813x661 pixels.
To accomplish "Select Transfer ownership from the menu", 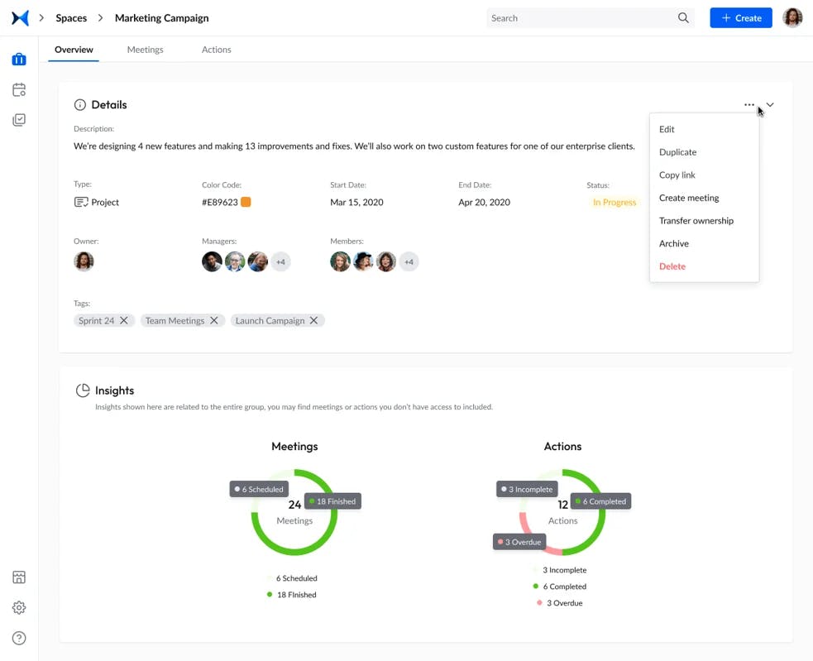I will (x=696, y=221).
